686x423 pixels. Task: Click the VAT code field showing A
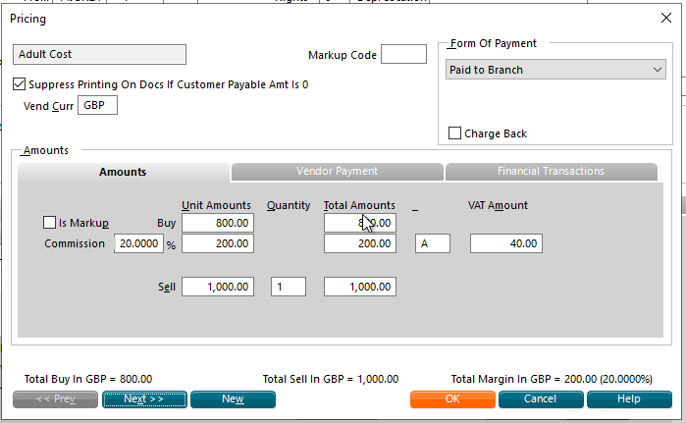[x=433, y=243]
